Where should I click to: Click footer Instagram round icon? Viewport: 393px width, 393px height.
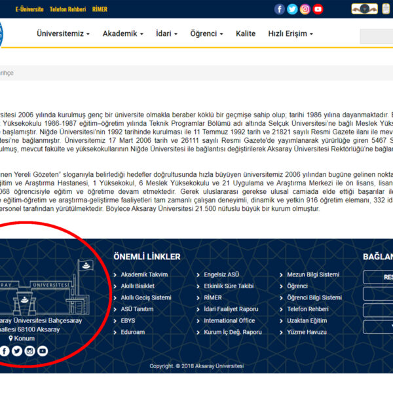click(30, 351)
